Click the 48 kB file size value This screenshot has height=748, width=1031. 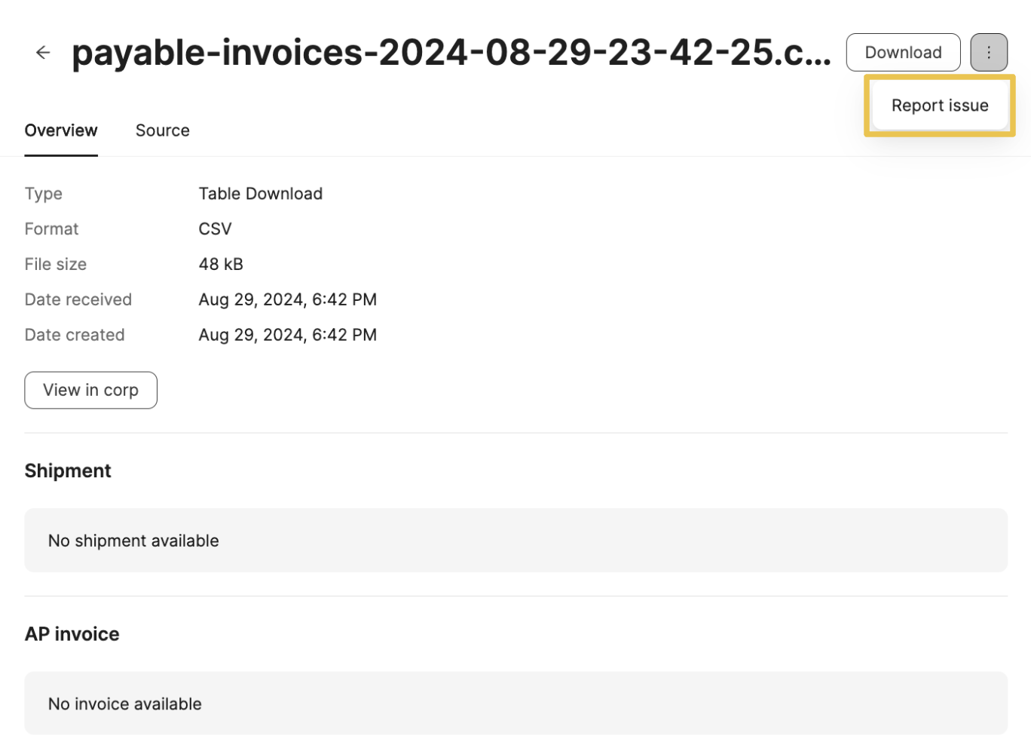coord(221,264)
